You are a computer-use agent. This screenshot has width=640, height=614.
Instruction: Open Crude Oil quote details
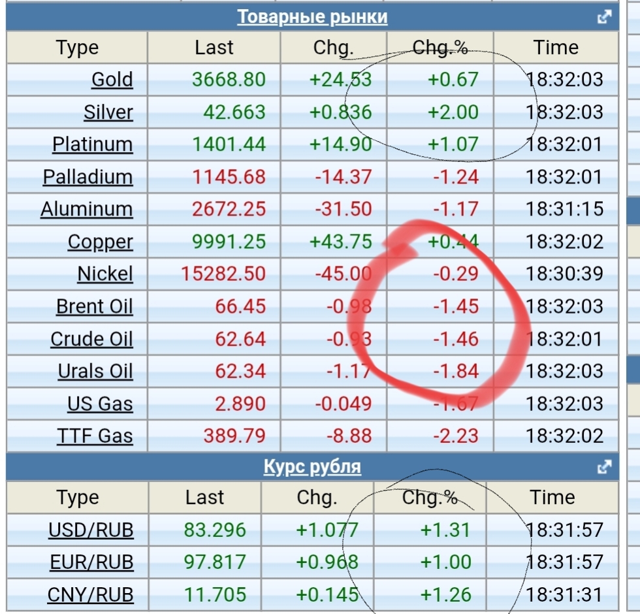point(91,339)
